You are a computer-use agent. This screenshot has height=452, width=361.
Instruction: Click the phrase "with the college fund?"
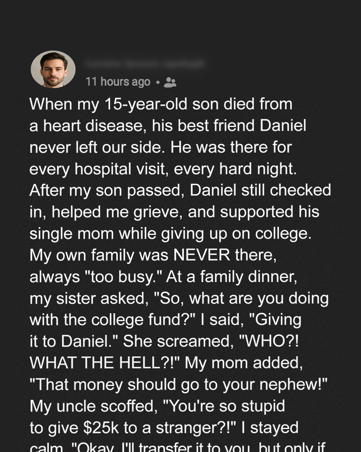tap(113, 320)
